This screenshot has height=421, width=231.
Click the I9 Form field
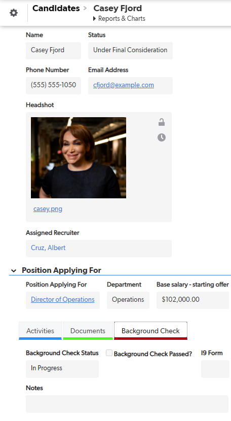point(215,369)
